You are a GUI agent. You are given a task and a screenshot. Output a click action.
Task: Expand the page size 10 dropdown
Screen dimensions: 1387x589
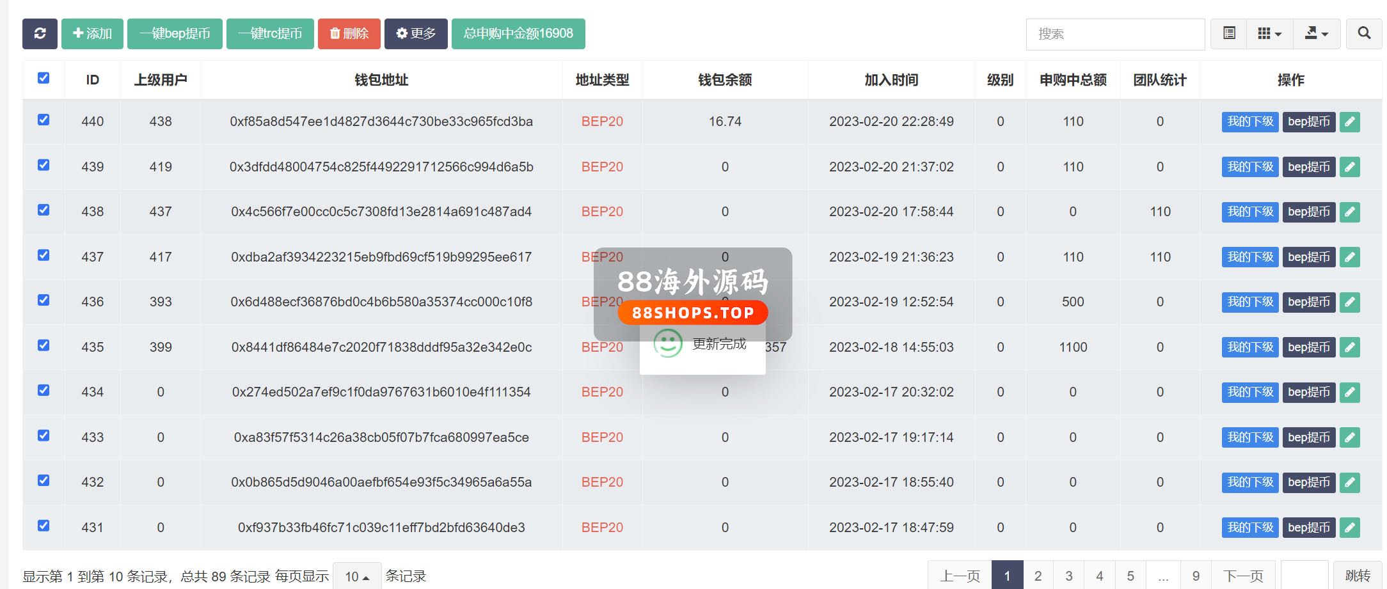click(x=357, y=576)
